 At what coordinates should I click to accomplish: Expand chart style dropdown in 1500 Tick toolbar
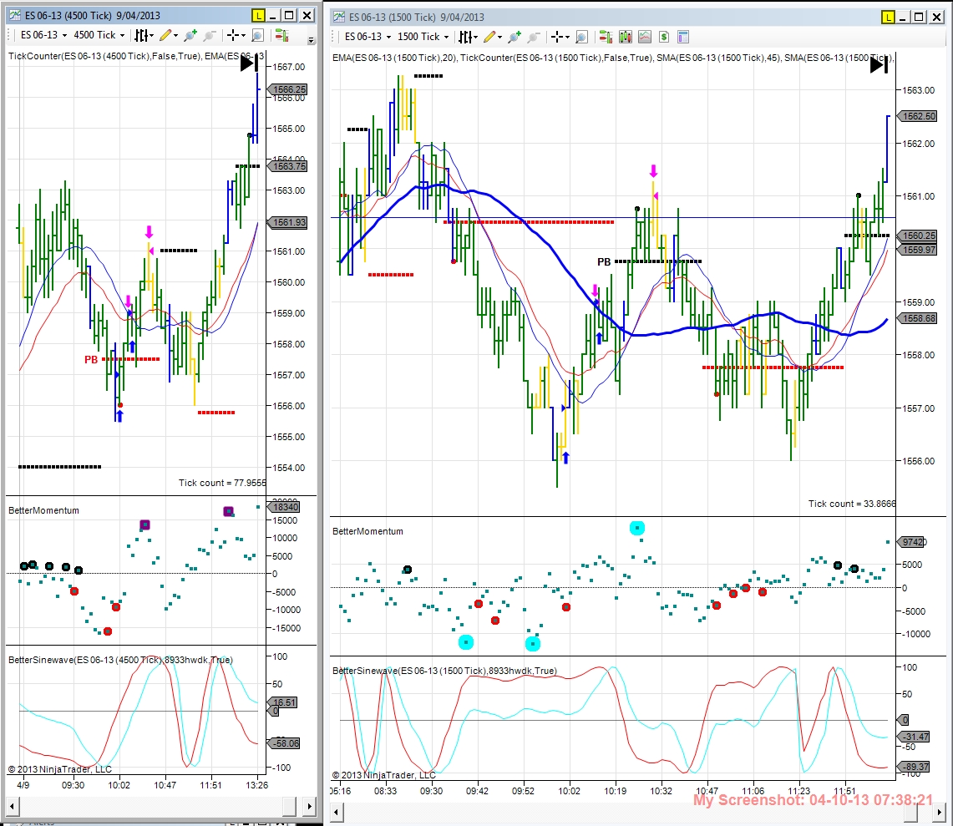468,37
